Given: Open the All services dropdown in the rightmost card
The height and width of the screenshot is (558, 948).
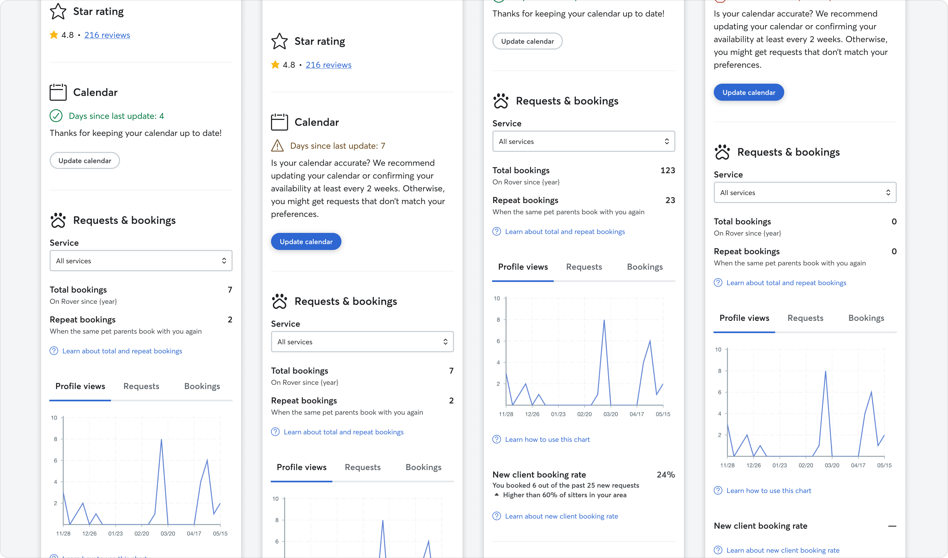Looking at the screenshot, I should 805,192.
